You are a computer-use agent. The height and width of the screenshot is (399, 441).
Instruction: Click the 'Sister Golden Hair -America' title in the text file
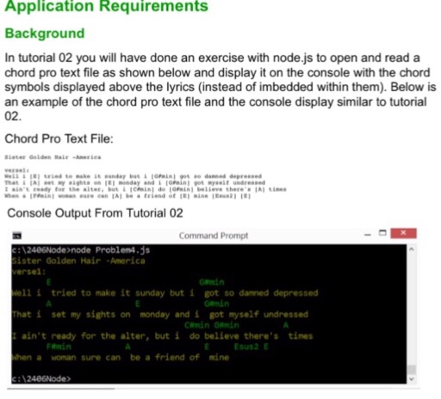pos(53,157)
